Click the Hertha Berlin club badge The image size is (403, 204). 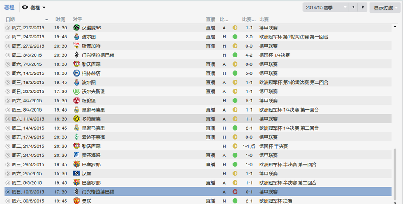77,73
